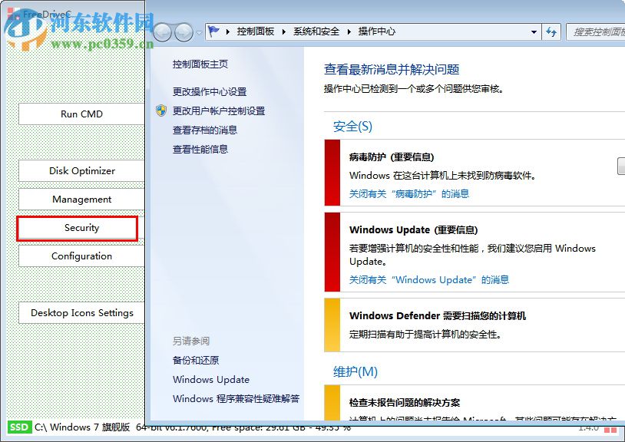The width and height of the screenshot is (625, 442).
Task: Click the SSD badge in status bar
Action: click(19, 427)
